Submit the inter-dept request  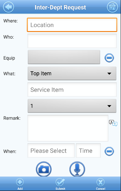coord(60,184)
